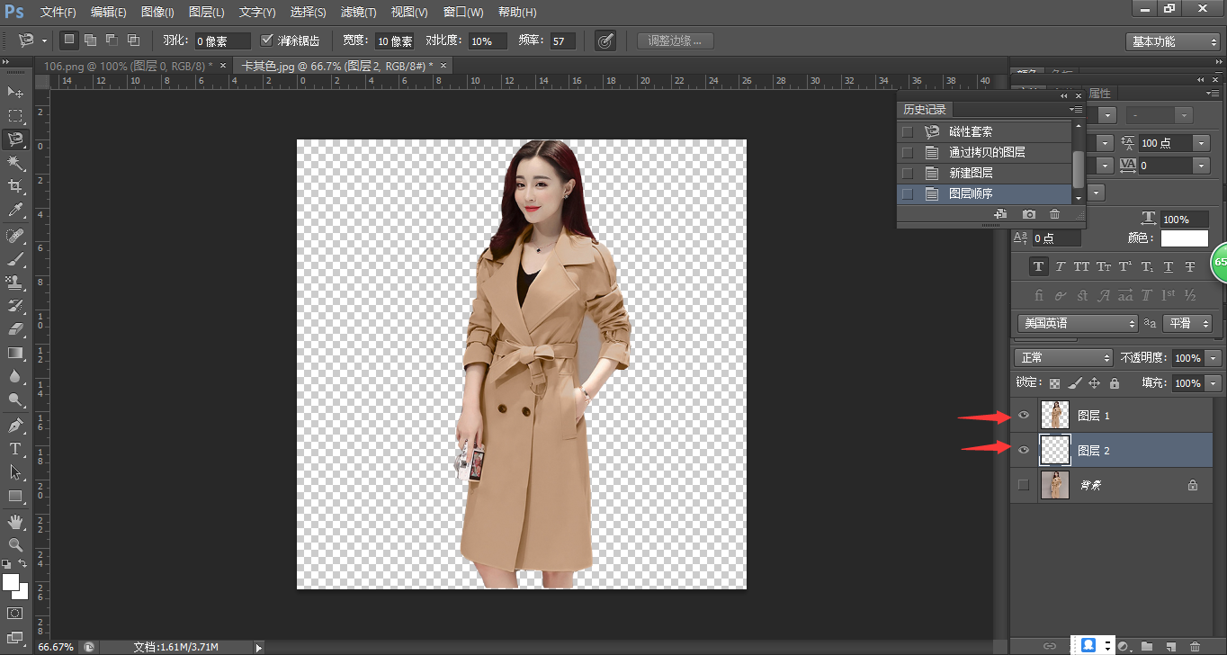Viewport: 1227px width, 655px height.
Task: Select the Crop tool
Action: click(x=15, y=186)
